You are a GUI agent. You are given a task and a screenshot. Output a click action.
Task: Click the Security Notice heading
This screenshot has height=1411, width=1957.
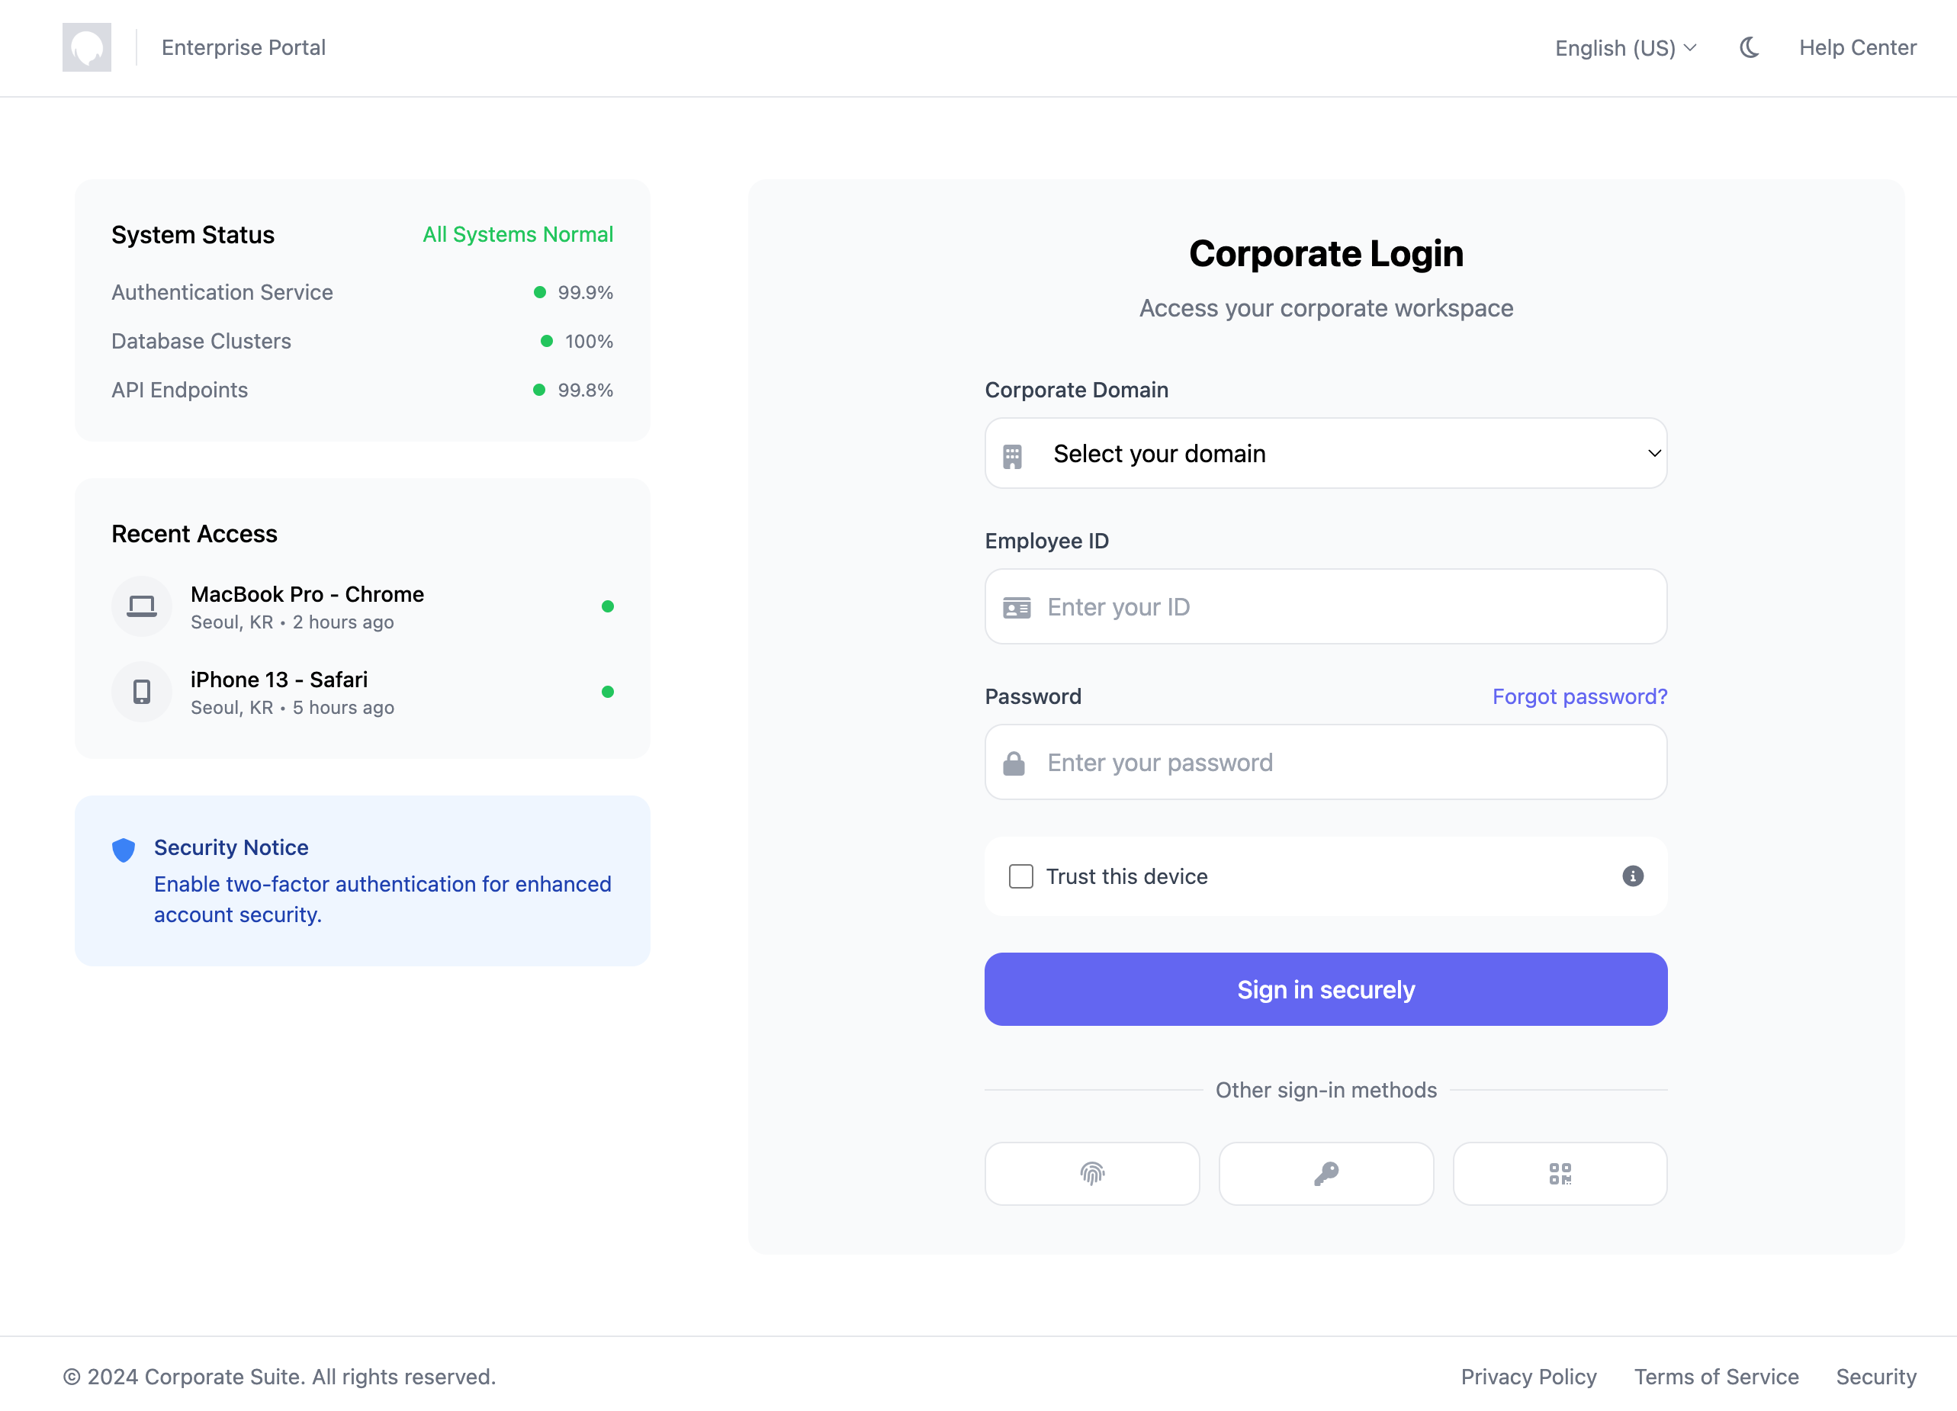[x=231, y=847]
